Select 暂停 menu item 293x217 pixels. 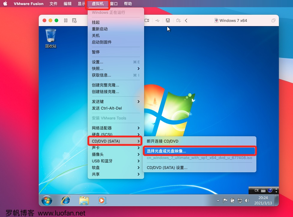tap(116, 52)
